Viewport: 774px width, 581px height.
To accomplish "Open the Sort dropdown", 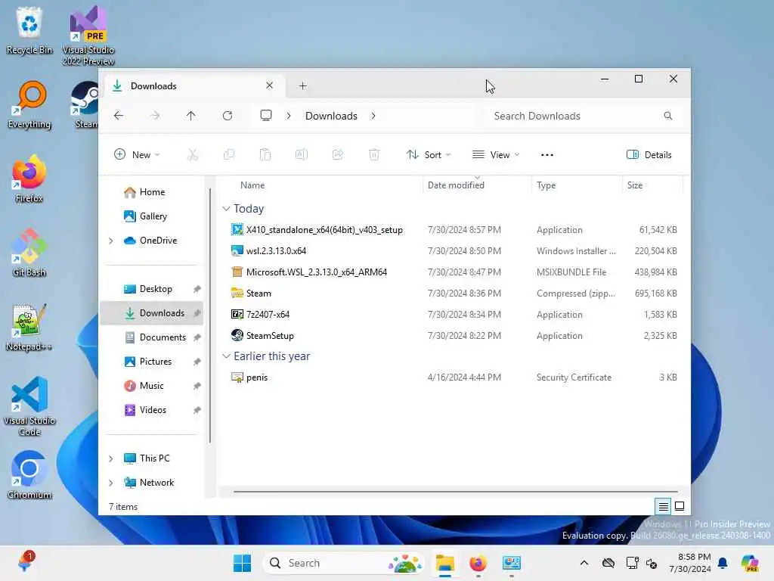I will coord(429,154).
